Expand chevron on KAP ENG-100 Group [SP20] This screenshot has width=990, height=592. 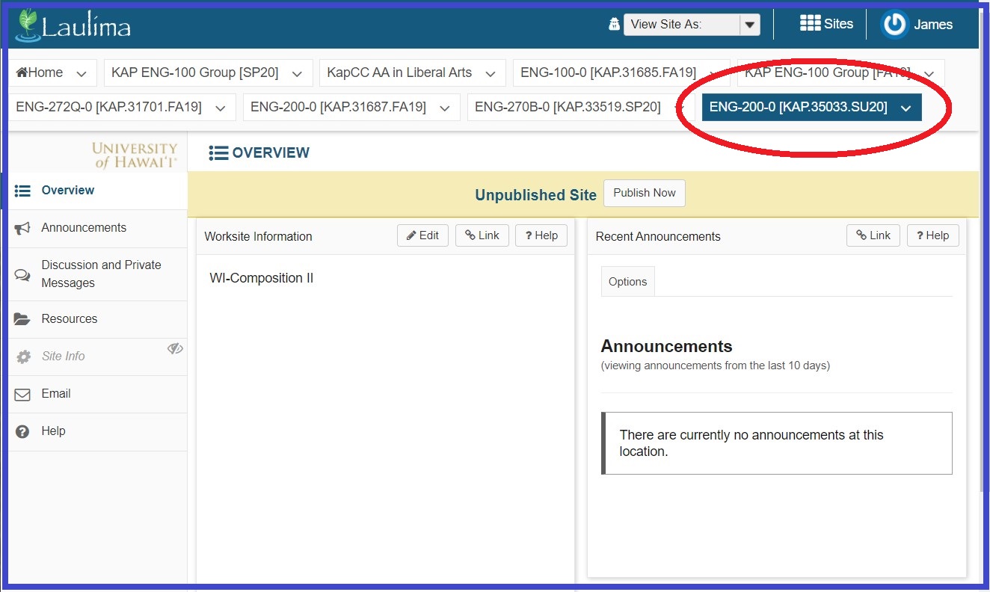click(x=297, y=73)
